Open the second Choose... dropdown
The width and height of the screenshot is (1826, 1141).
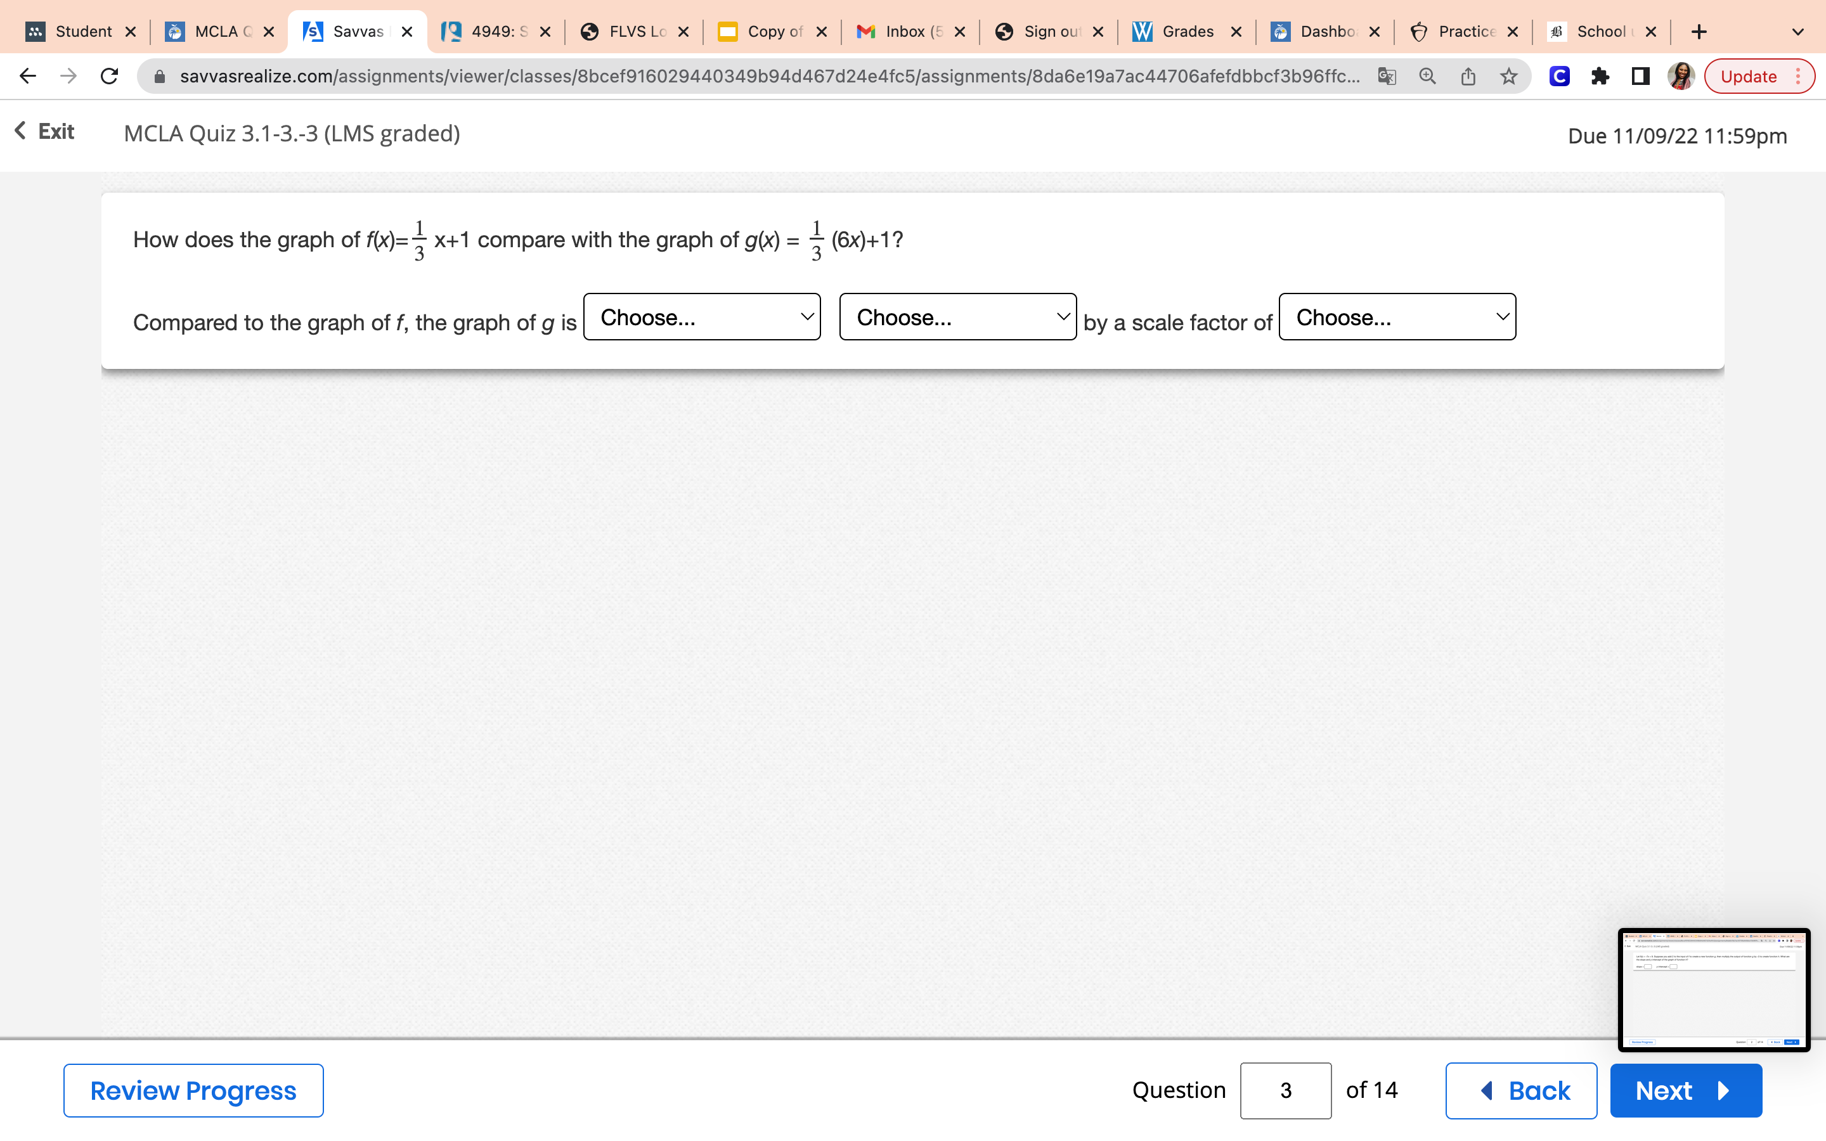tap(957, 317)
